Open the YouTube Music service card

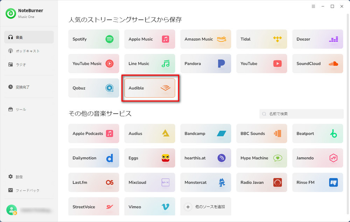94,63
